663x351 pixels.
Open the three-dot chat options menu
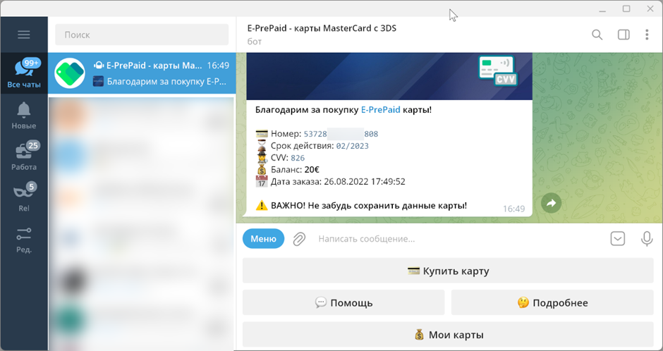pyautogui.click(x=647, y=35)
